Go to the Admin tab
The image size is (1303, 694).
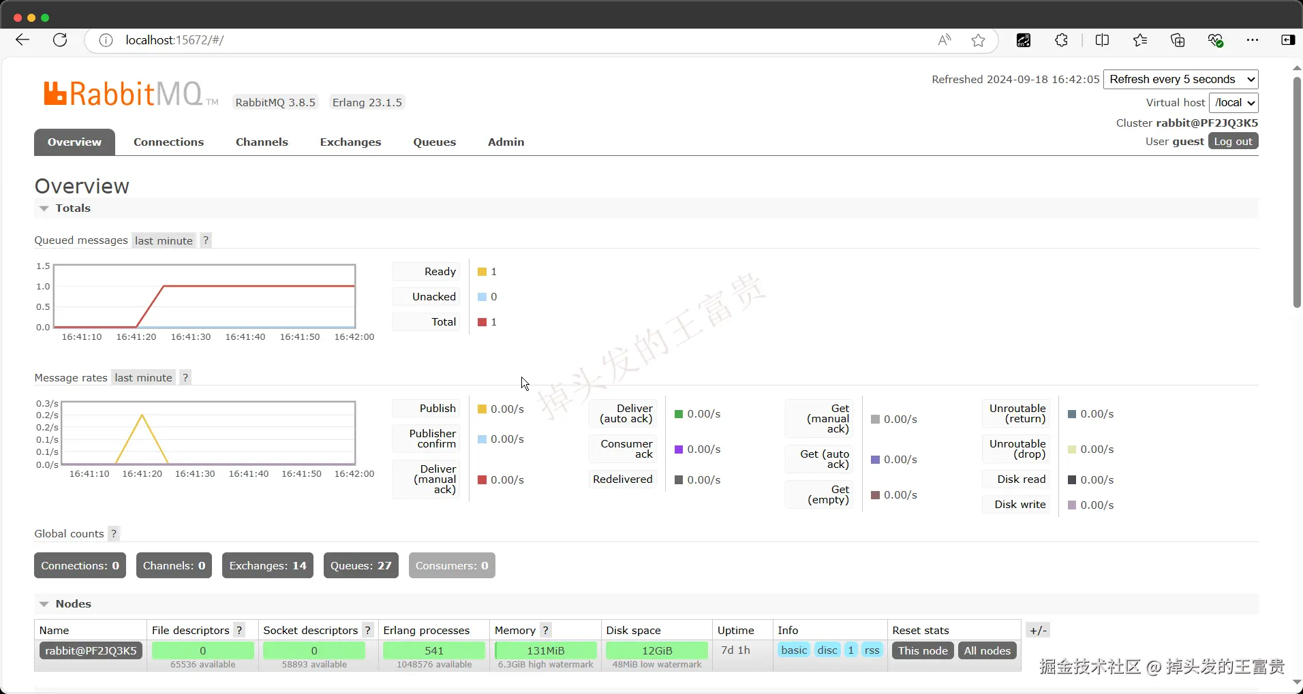pos(506,142)
